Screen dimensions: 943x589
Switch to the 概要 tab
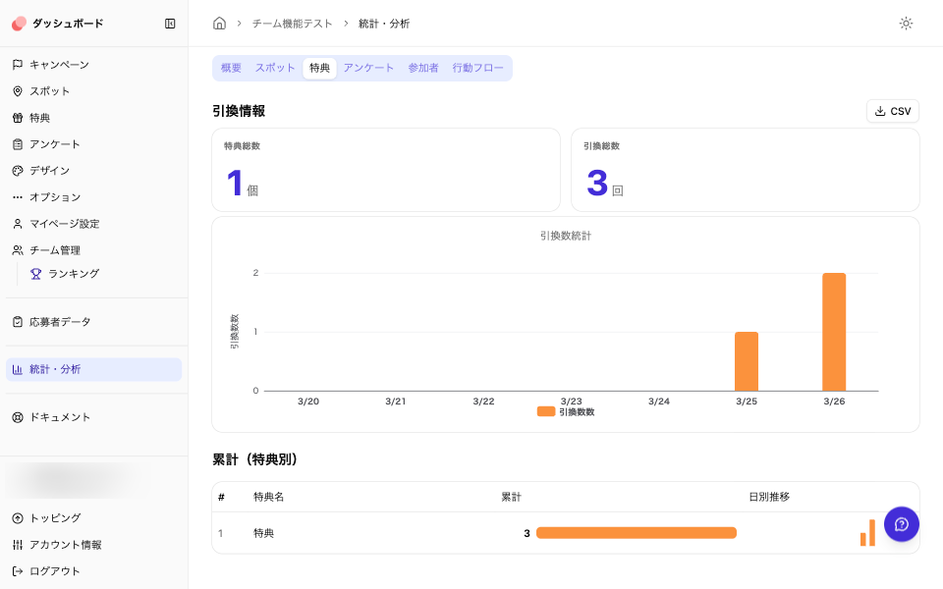231,69
